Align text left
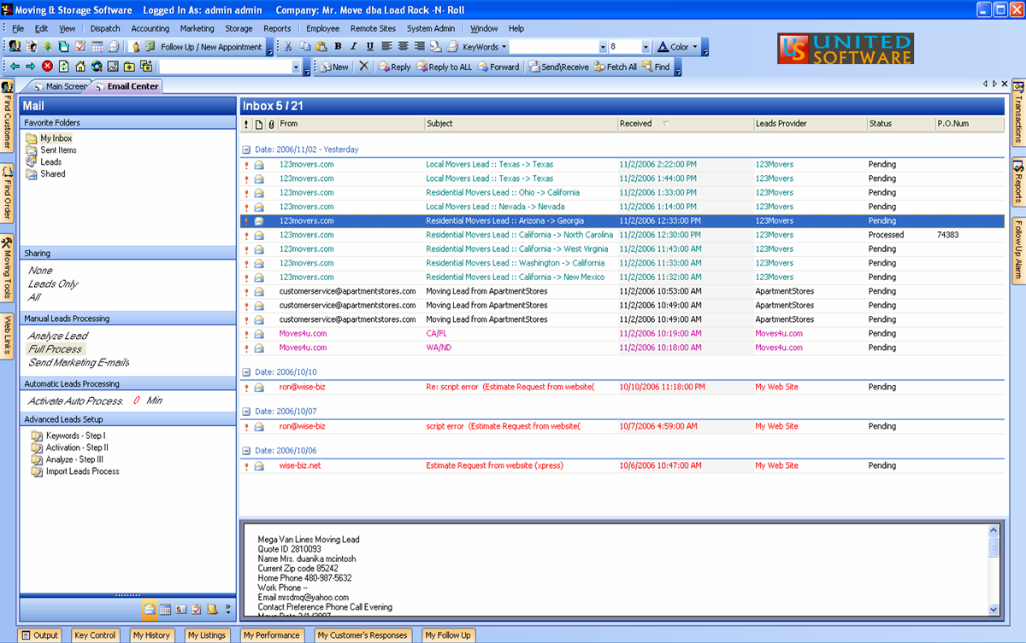This screenshot has width=1026, height=643. coord(386,47)
